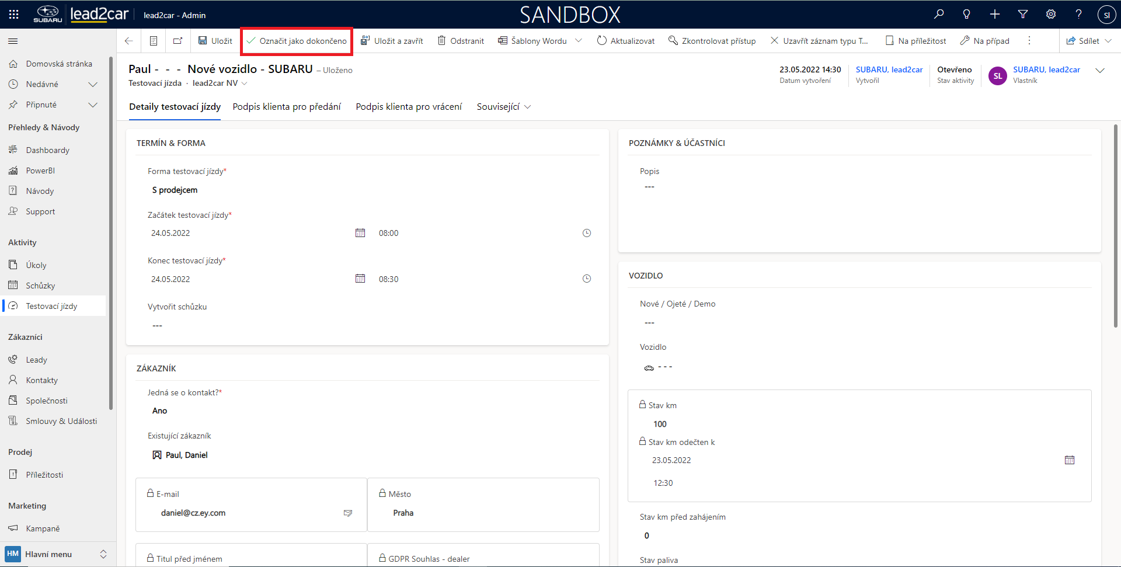Click the back arrow in command bar

coord(129,41)
